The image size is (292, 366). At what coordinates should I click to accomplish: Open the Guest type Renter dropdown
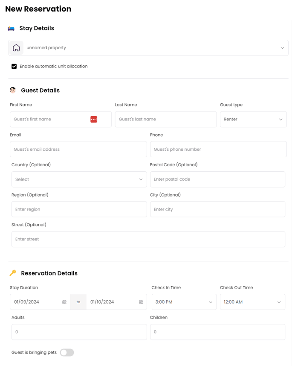253,119
